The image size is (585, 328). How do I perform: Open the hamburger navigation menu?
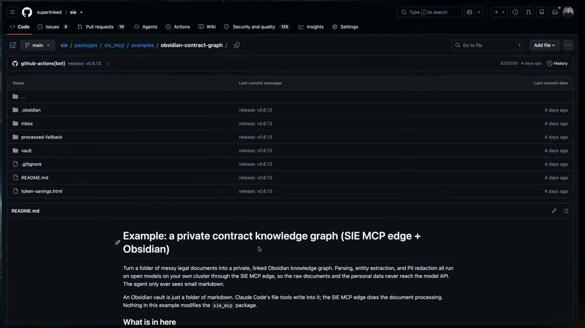tap(12, 12)
